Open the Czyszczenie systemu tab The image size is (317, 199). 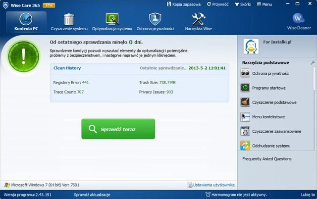[69, 22]
